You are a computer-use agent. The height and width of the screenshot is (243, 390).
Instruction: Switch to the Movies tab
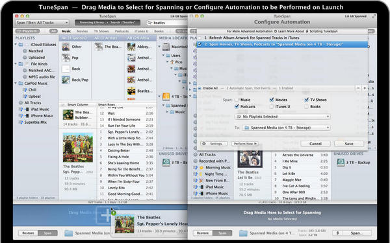(82, 31)
